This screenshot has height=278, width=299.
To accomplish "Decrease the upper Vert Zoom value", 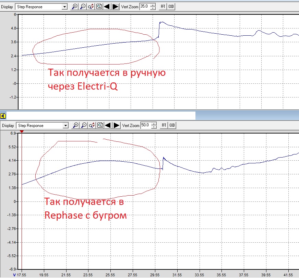I will pyautogui.click(x=153, y=8).
